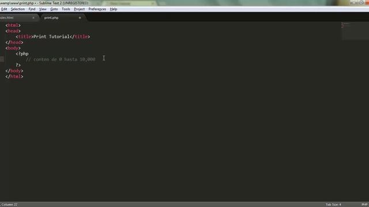369x207 pixels.
Task: Open the PHP syntax selector in status bar
Action: pyautogui.click(x=364, y=205)
